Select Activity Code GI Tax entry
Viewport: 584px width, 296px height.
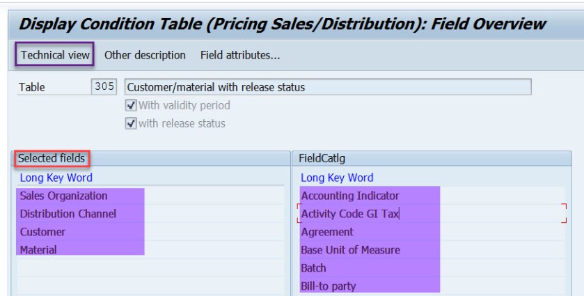(x=350, y=213)
